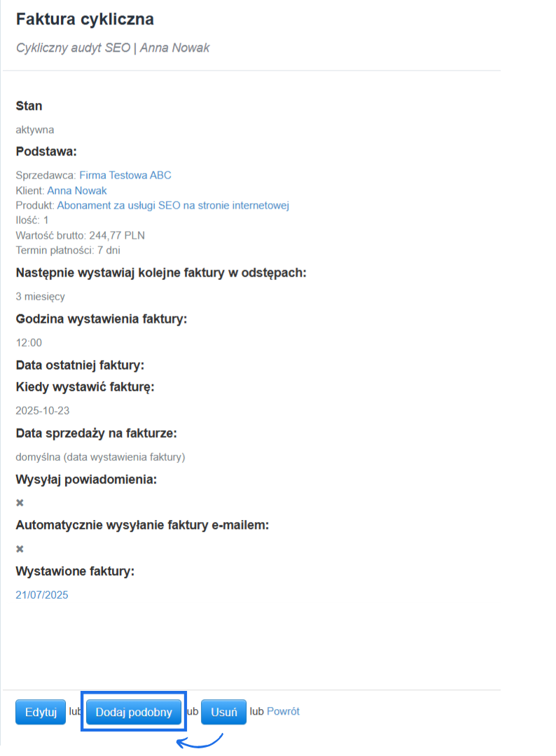This screenshot has height=756, width=556.
Task: Open the issued invoice 21/07/2025
Action: [x=42, y=595]
